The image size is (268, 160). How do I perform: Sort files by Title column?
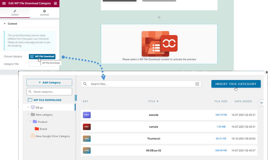click(153, 101)
